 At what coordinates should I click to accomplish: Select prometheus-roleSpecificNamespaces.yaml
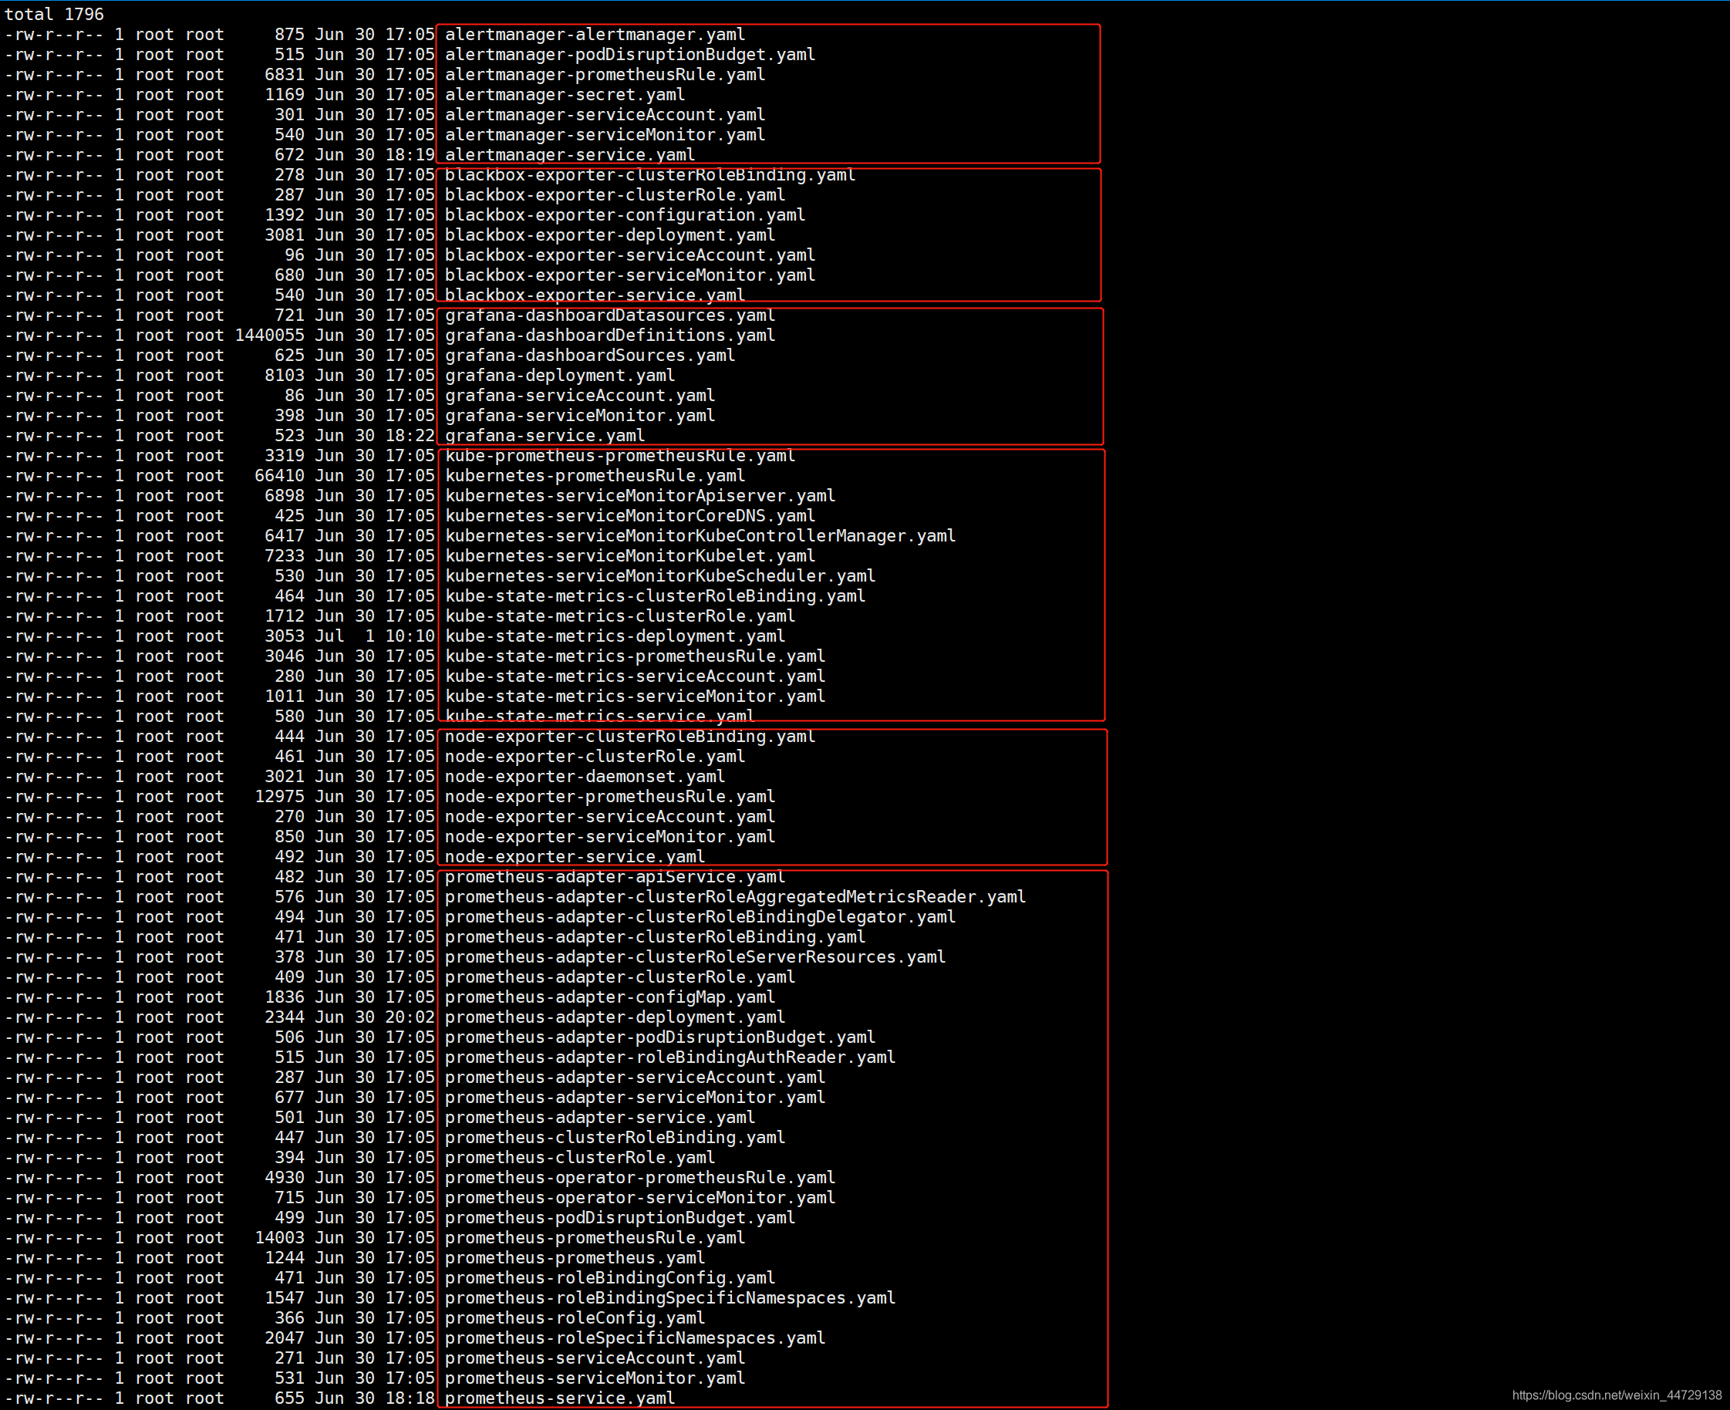(634, 1337)
